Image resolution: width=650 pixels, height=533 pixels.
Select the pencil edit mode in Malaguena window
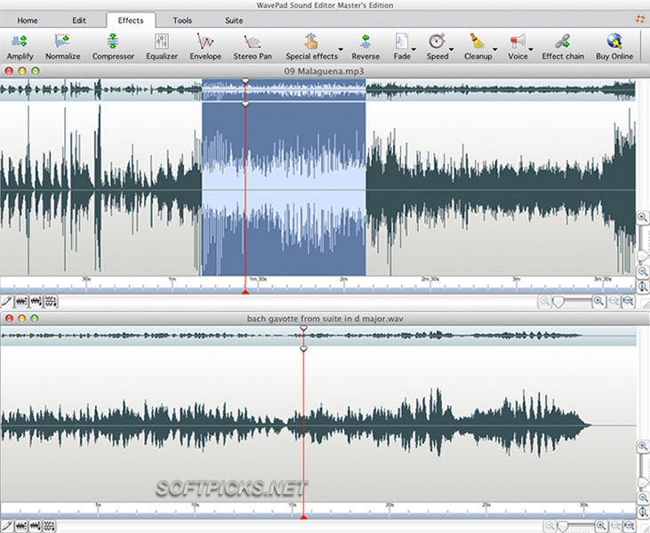(x=6, y=301)
